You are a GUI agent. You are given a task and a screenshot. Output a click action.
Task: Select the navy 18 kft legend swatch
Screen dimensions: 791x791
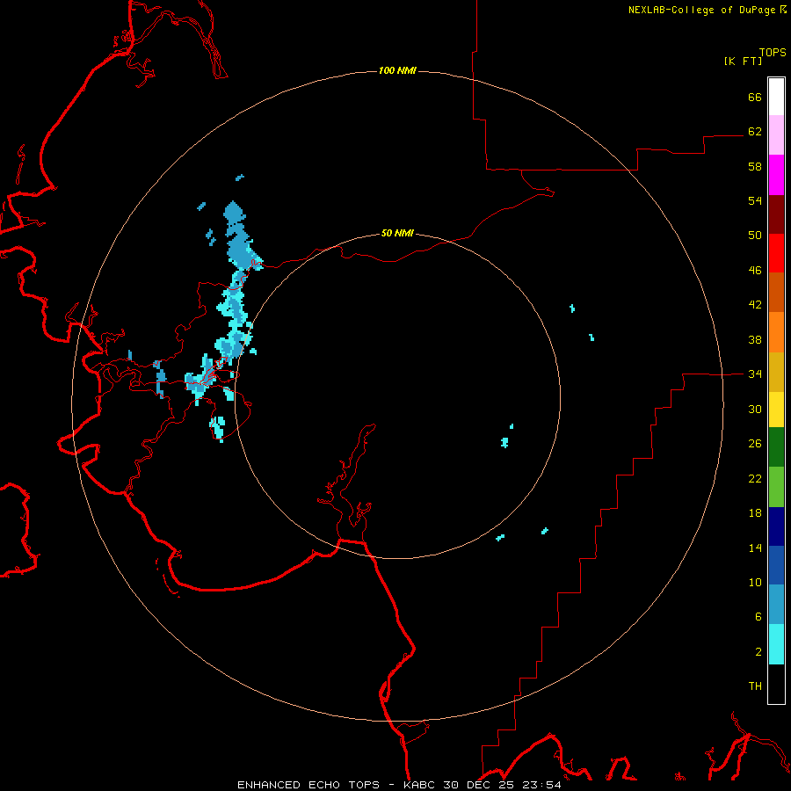[x=776, y=526]
